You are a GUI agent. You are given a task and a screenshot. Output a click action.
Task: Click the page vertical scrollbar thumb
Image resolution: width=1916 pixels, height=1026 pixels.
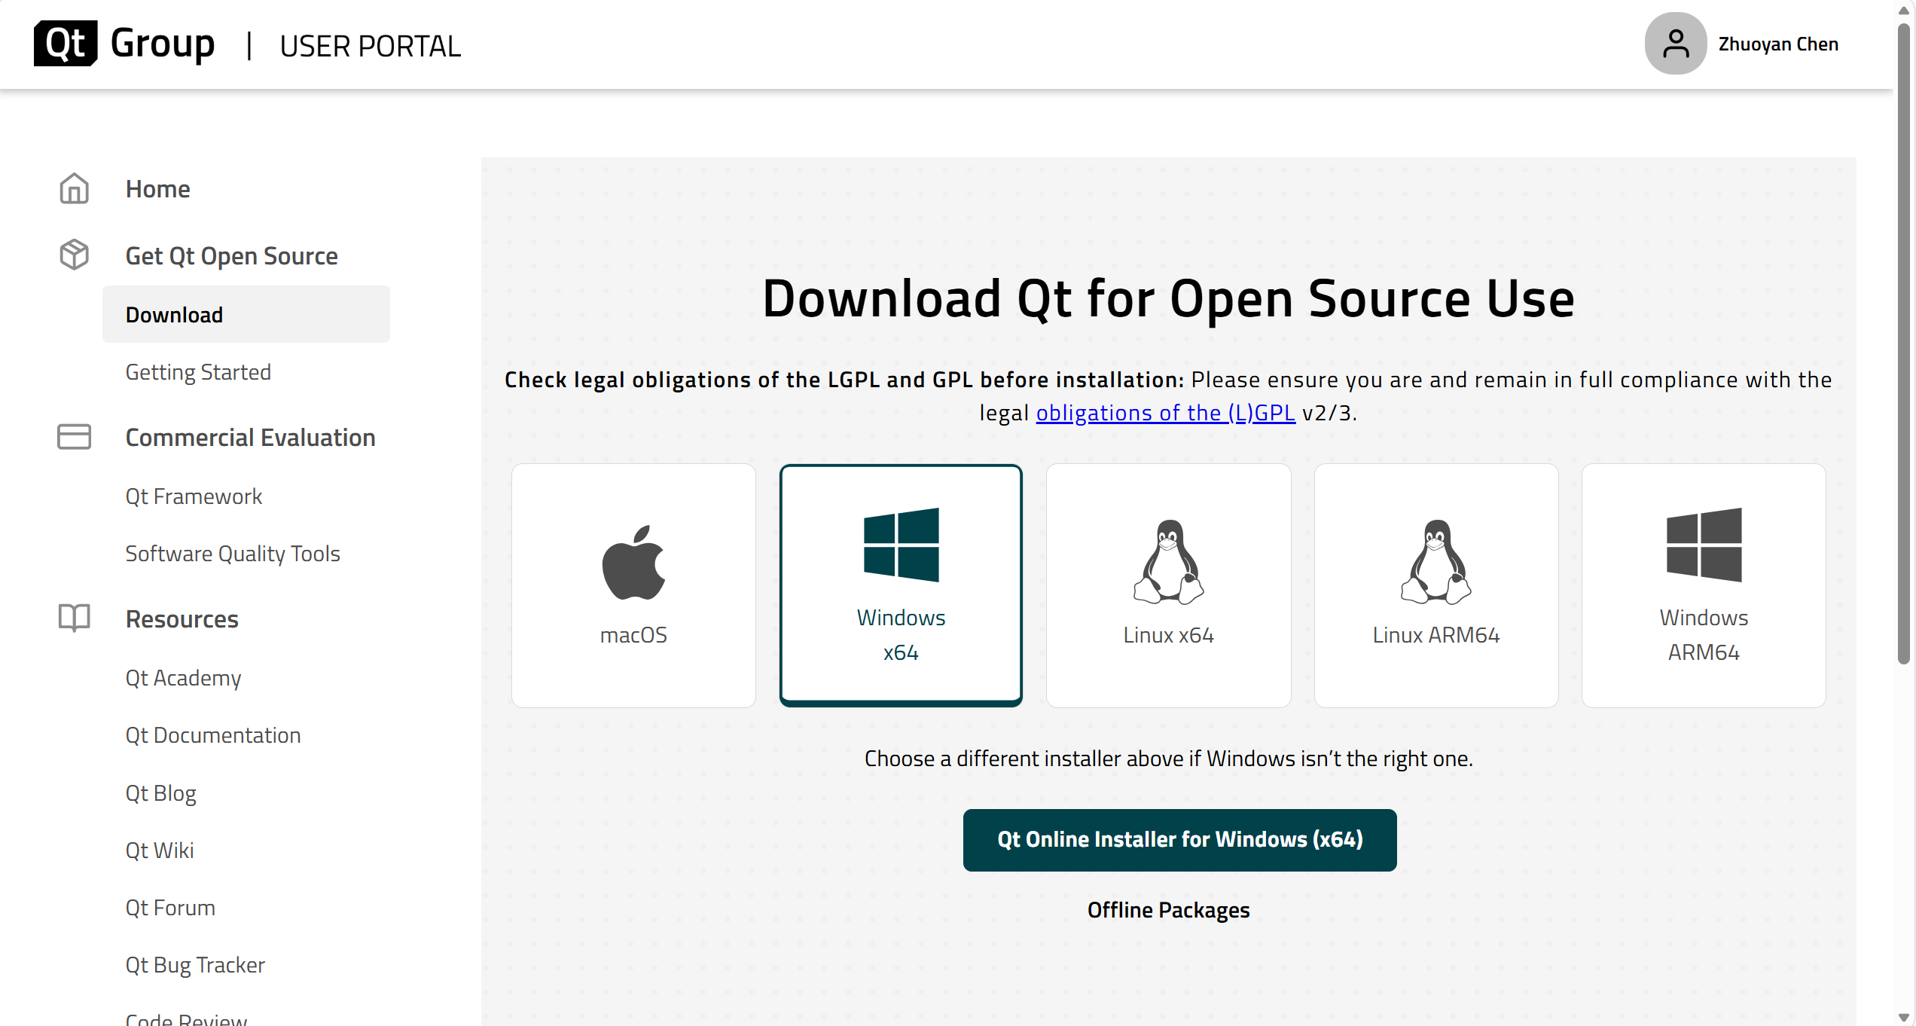coord(1904,343)
